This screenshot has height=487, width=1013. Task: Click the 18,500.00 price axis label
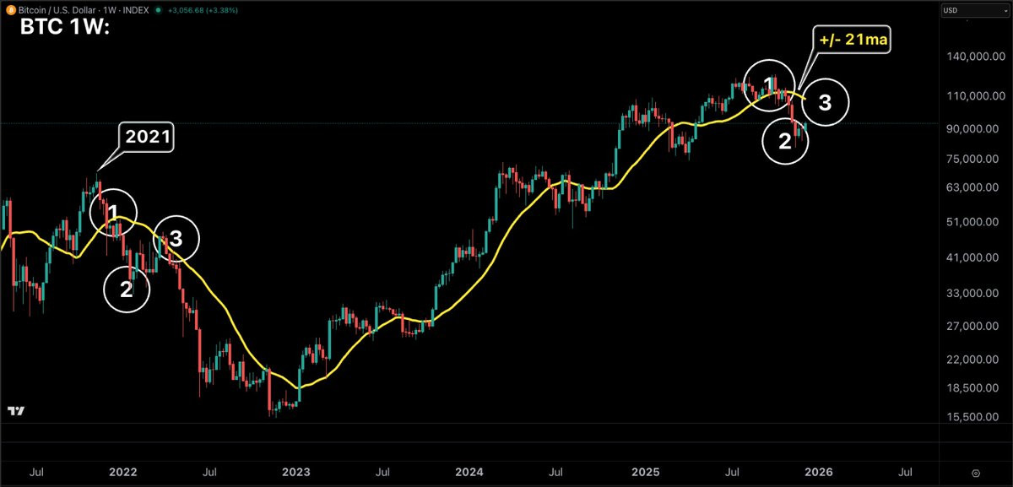pyautogui.click(x=974, y=388)
